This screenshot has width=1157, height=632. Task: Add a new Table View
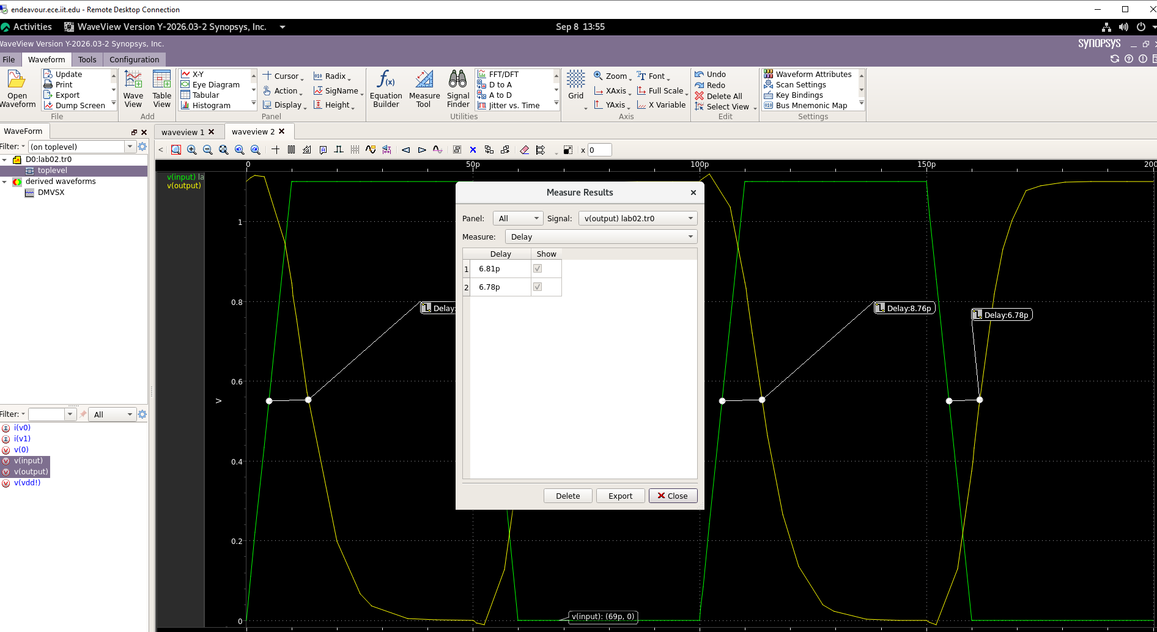(x=161, y=89)
